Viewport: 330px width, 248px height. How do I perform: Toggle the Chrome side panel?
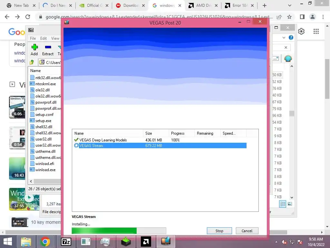(x=302, y=17)
